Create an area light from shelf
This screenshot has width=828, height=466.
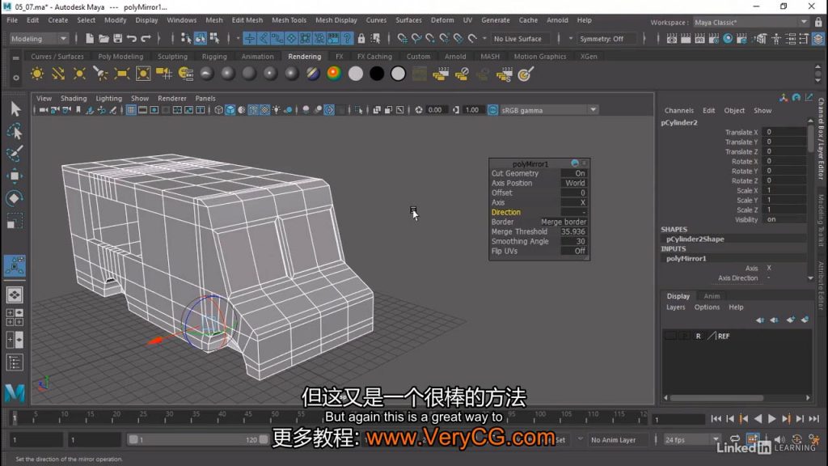pos(121,74)
